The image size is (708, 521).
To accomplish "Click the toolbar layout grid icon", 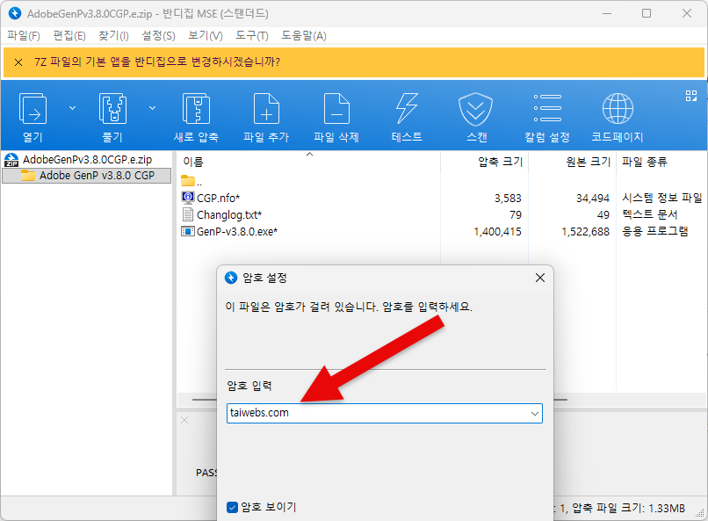I will tap(690, 95).
